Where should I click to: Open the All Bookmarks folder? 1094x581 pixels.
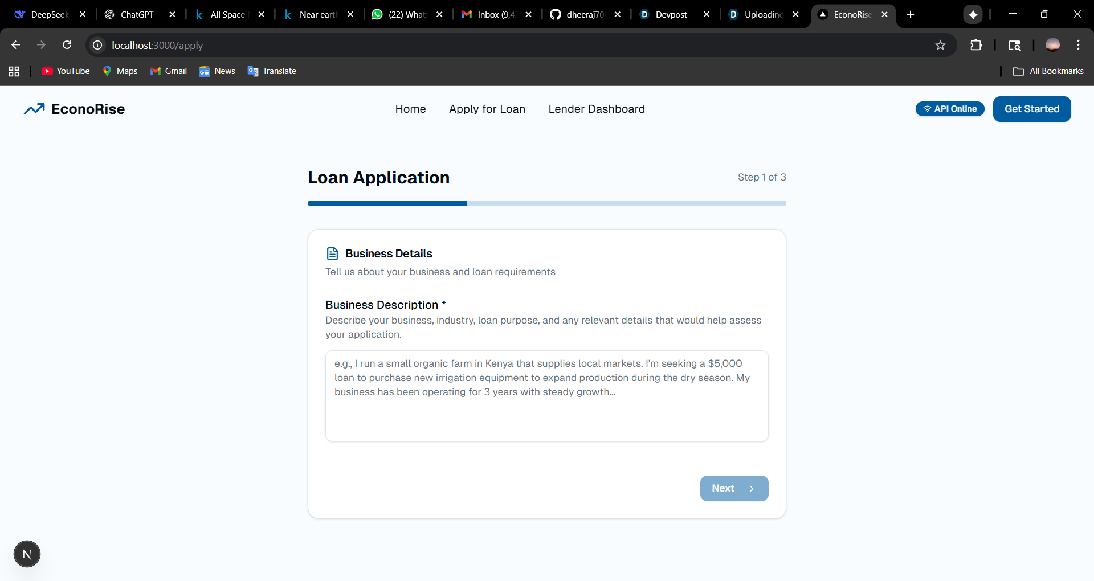1048,71
